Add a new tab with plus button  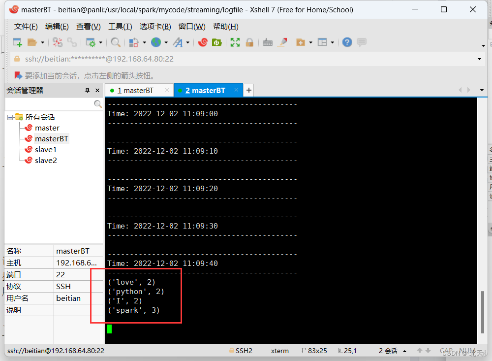[x=249, y=91]
